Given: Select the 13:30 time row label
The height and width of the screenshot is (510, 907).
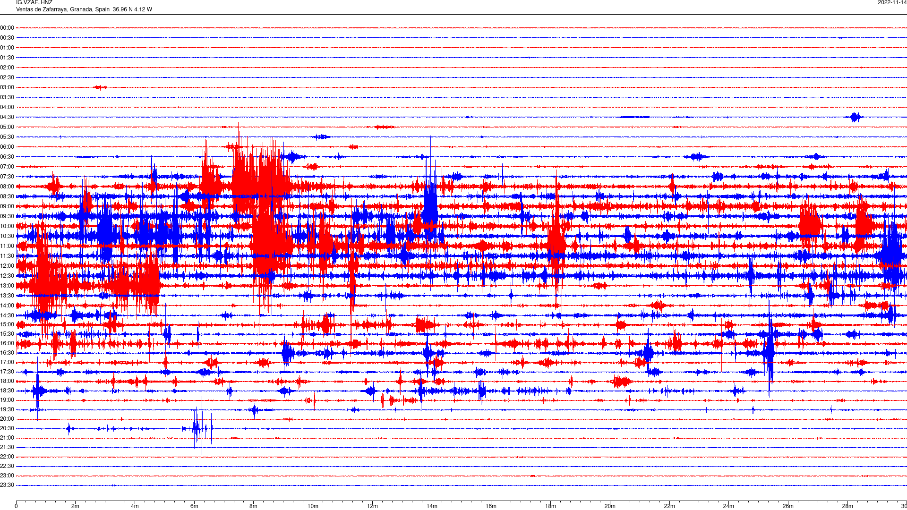Looking at the screenshot, I should click(x=7, y=296).
